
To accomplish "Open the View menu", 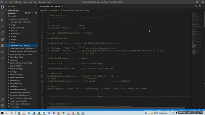I will [25, 2].
